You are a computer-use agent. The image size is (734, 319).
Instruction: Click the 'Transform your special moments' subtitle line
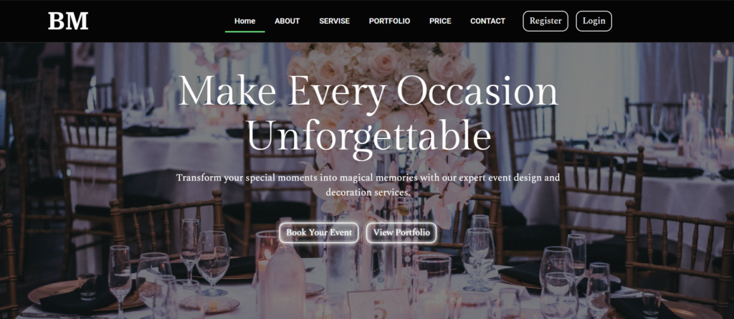coord(368,178)
